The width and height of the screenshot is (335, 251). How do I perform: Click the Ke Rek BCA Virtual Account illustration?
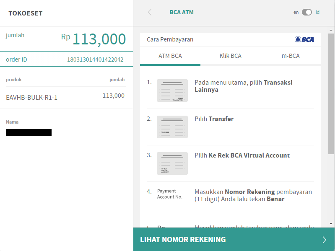(172, 163)
